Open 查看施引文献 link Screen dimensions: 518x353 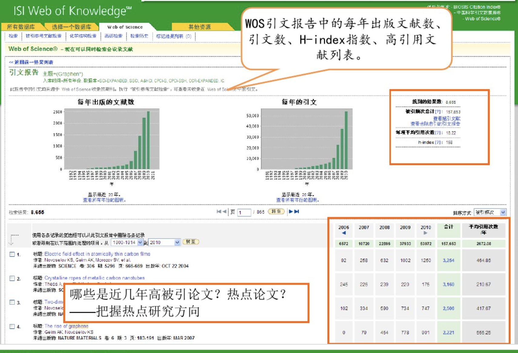[447, 119]
